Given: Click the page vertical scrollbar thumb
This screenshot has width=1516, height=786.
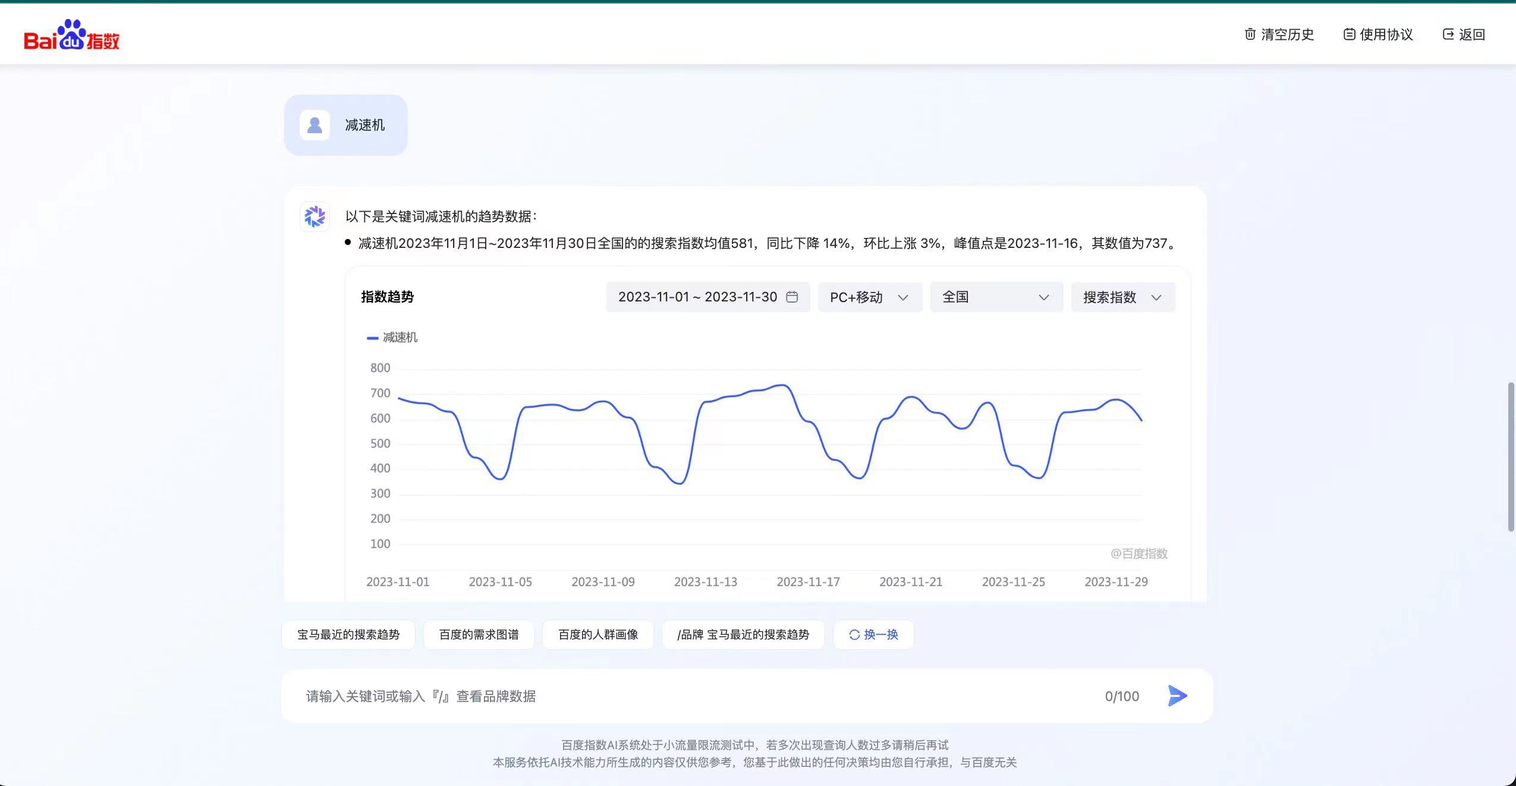Looking at the screenshot, I should tap(1511, 457).
